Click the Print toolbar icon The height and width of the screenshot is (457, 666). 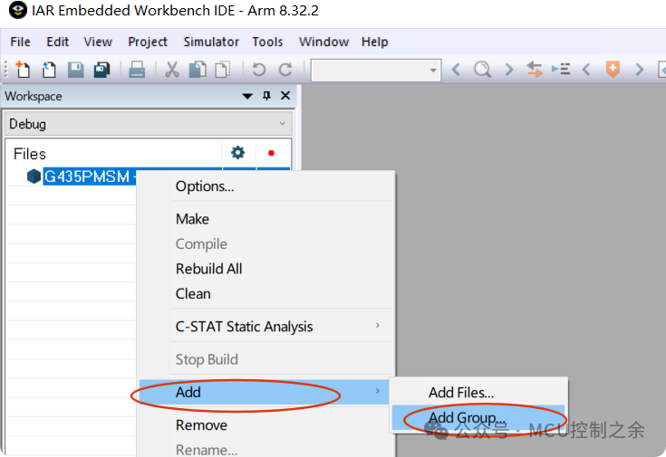[x=137, y=70]
